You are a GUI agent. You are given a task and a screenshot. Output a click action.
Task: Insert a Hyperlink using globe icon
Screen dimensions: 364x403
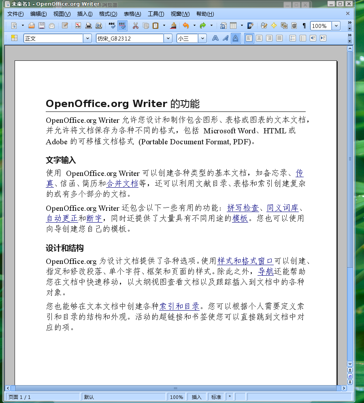coord(224,26)
